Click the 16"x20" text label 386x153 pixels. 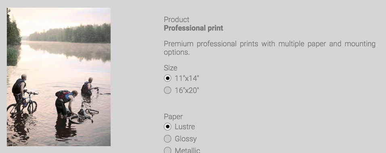[187, 90]
